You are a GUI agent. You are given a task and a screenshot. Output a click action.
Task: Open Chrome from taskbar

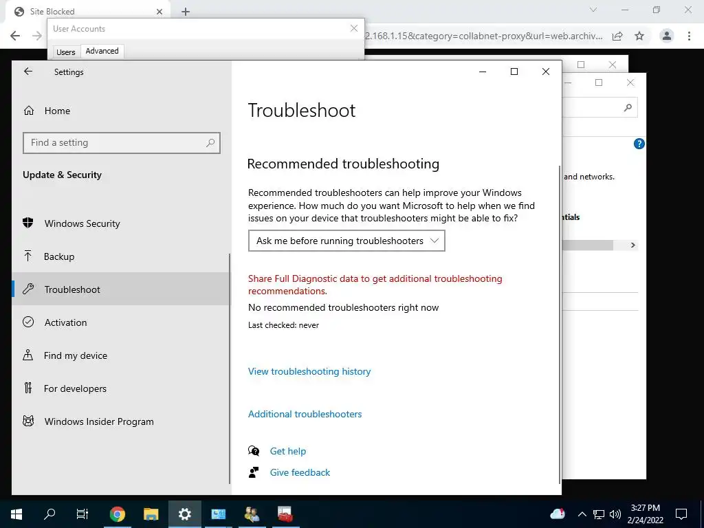pyautogui.click(x=118, y=514)
